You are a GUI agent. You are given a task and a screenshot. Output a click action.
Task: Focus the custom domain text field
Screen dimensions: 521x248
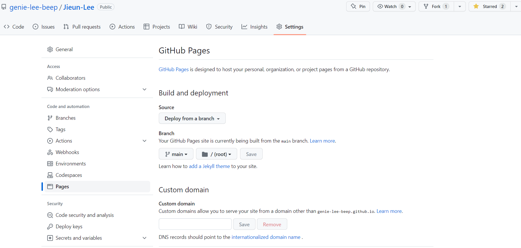coord(195,224)
